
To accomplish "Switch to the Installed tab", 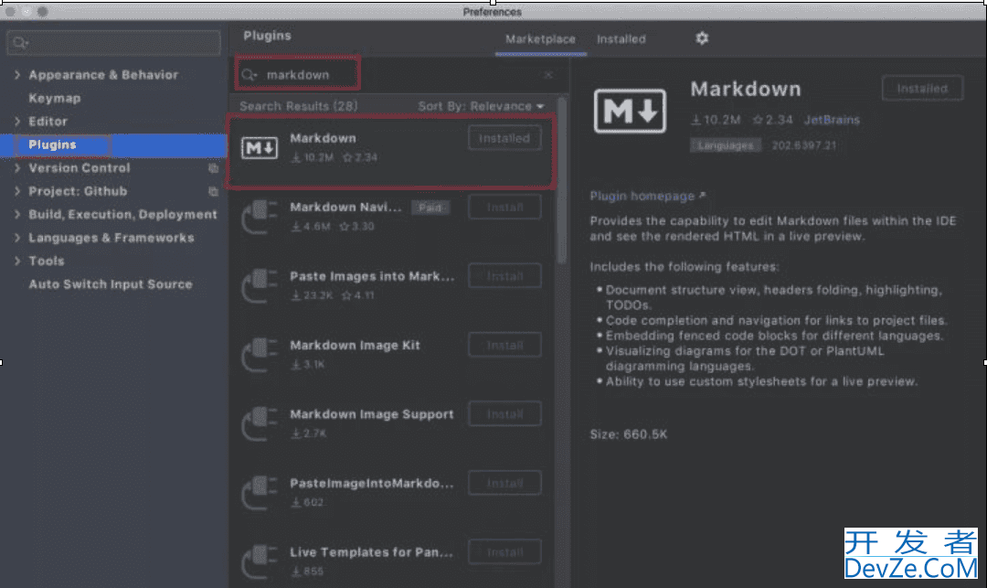I will click(x=621, y=39).
